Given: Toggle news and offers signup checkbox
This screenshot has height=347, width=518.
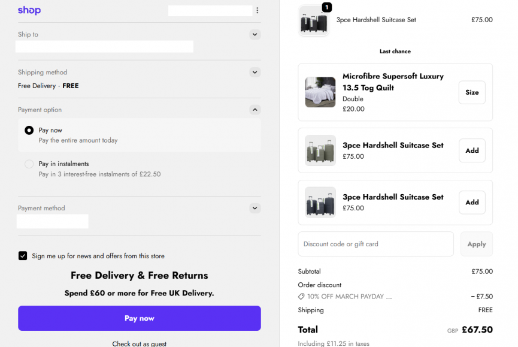Looking at the screenshot, I should point(23,256).
